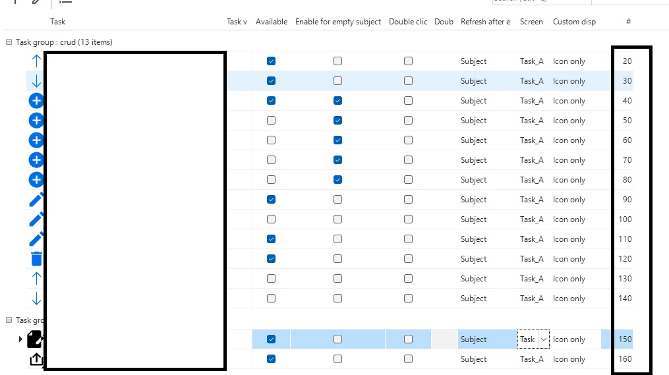Click the order number 100 cell
669x375 pixels.
pos(625,219)
